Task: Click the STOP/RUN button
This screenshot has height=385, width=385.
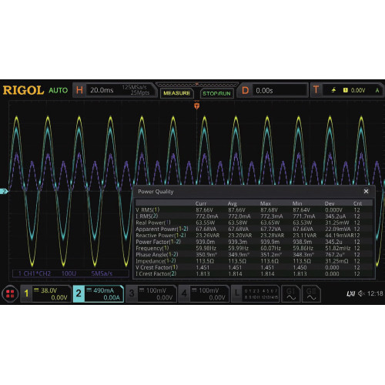Action: point(216,93)
